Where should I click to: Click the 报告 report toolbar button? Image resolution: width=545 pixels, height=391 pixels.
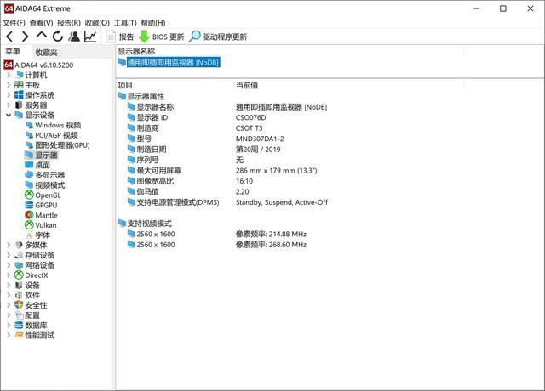coord(120,37)
